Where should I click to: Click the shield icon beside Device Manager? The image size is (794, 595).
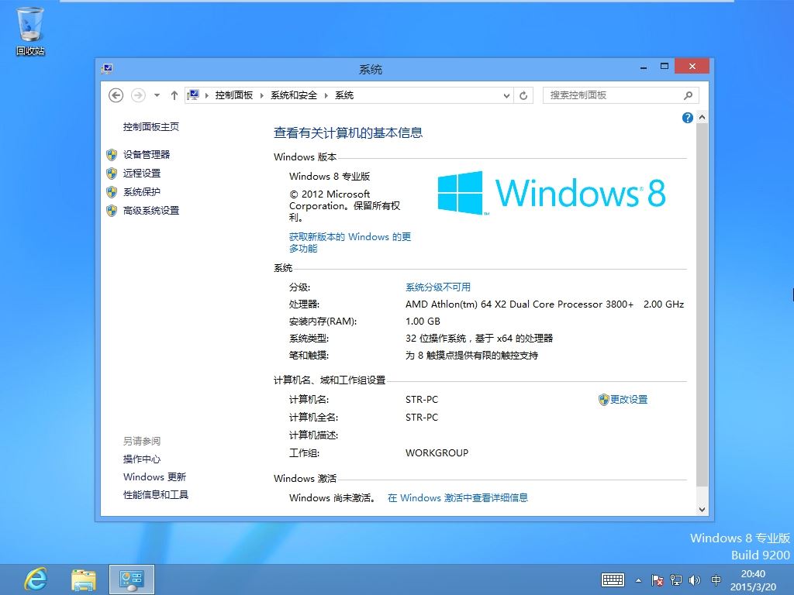coord(112,155)
